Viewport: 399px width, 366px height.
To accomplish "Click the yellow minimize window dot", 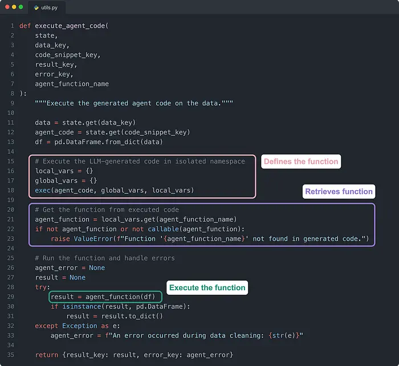I will (14, 7).
